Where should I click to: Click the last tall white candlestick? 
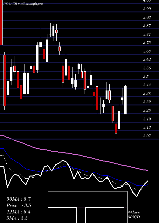tap(126, 100)
